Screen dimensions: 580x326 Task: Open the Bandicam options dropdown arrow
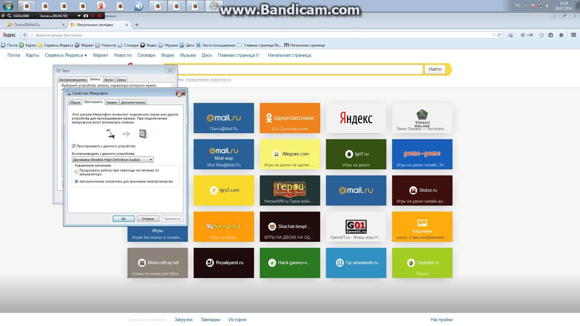[79, 16]
